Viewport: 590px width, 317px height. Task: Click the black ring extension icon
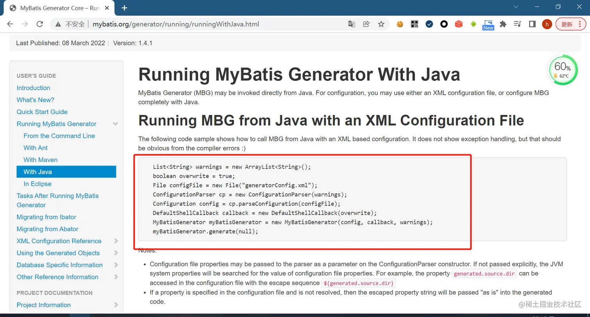coord(444,24)
